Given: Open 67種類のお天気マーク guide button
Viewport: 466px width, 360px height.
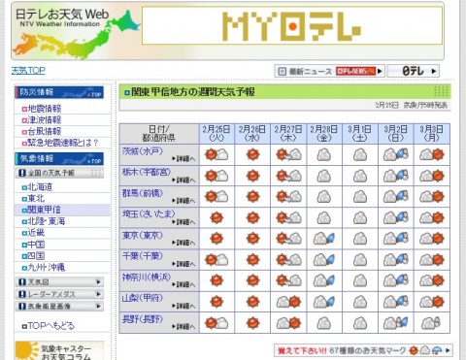Looking at the screenshot, I should [363, 350].
